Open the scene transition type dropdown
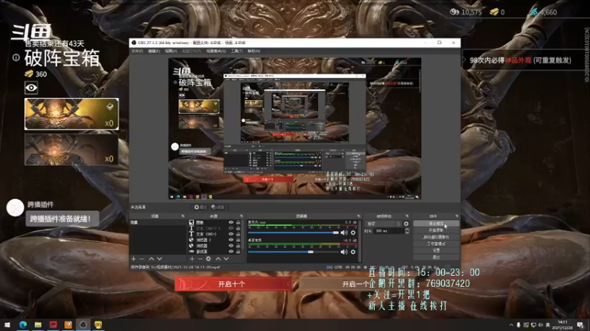 [383, 224]
